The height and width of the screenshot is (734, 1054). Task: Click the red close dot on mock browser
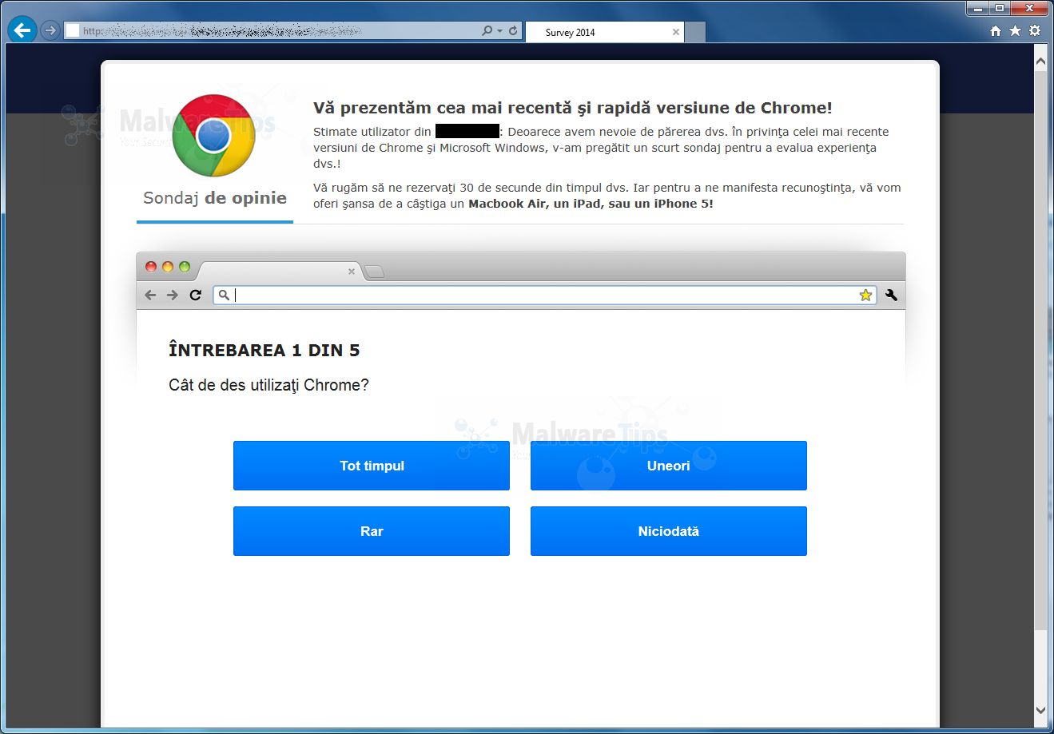151,267
